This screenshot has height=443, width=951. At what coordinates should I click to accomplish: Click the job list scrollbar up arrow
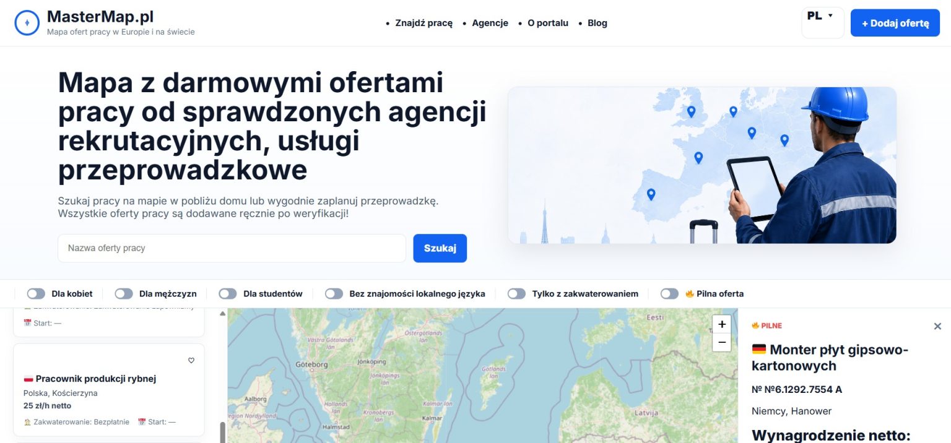pos(223,314)
